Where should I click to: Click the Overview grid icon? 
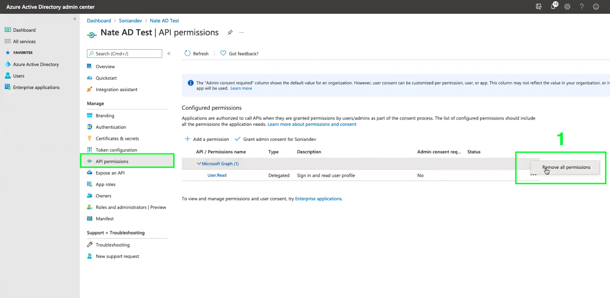[89, 66]
